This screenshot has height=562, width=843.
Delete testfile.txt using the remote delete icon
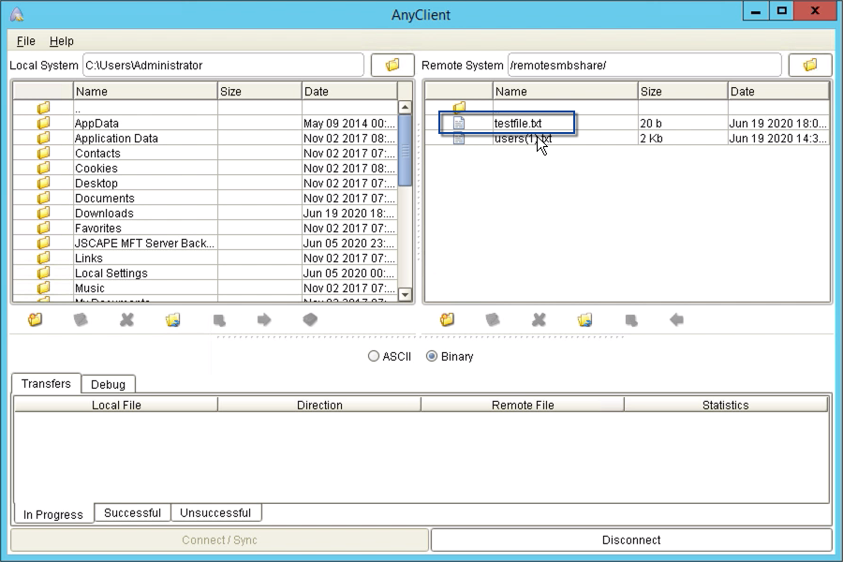(x=538, y=319)
